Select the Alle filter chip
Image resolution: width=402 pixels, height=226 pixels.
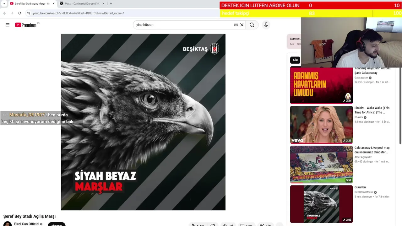coord(295,60)
